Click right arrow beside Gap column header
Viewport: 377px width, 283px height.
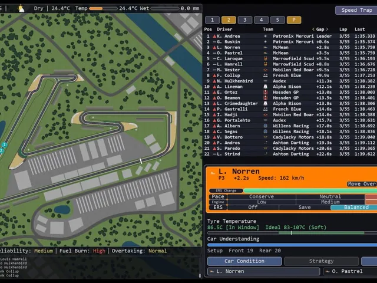tap(328, 29)
